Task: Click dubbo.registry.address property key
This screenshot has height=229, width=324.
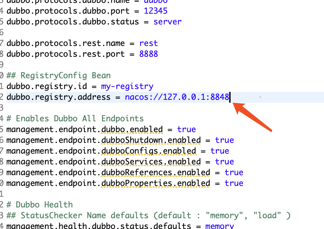Action: tap(59, 97)
